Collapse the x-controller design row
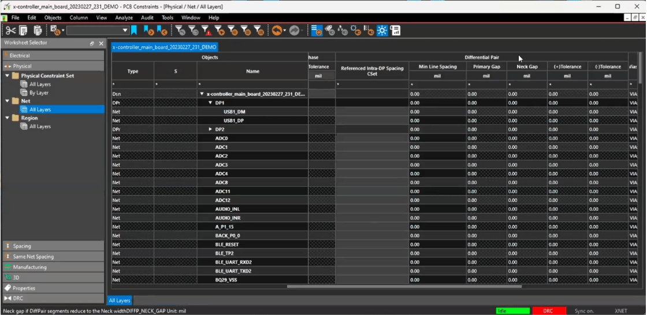 pyautogui.click(x=202, y=94)
